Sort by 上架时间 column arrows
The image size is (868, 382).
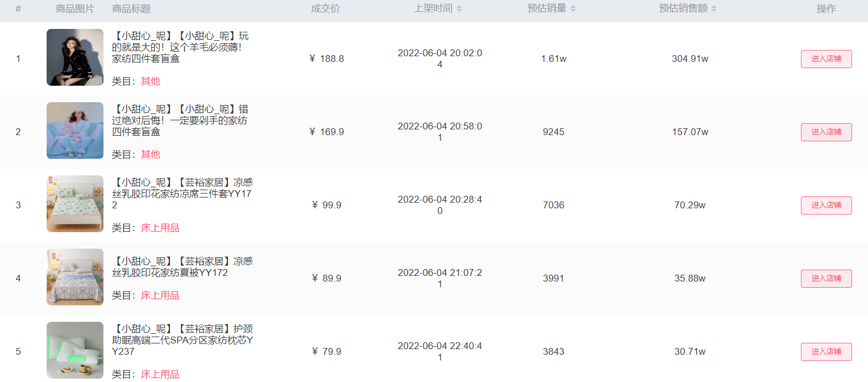pos(459,9)
